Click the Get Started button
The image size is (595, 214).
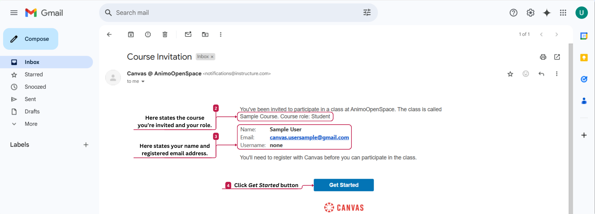click(343, 185)
